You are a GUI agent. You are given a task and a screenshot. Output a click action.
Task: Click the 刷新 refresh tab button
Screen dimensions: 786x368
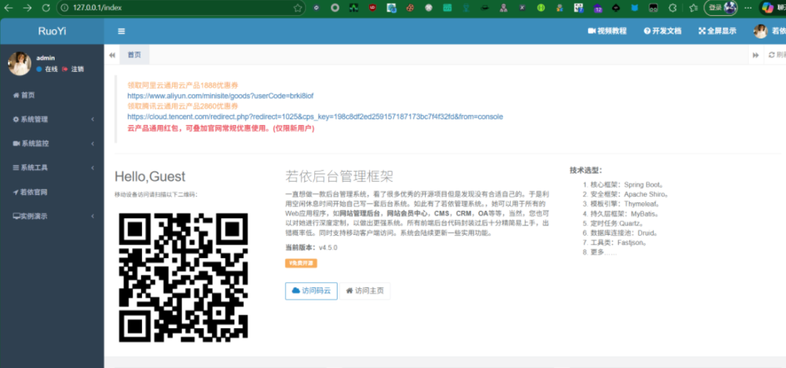pyautogui.click(x=777, y=55)
